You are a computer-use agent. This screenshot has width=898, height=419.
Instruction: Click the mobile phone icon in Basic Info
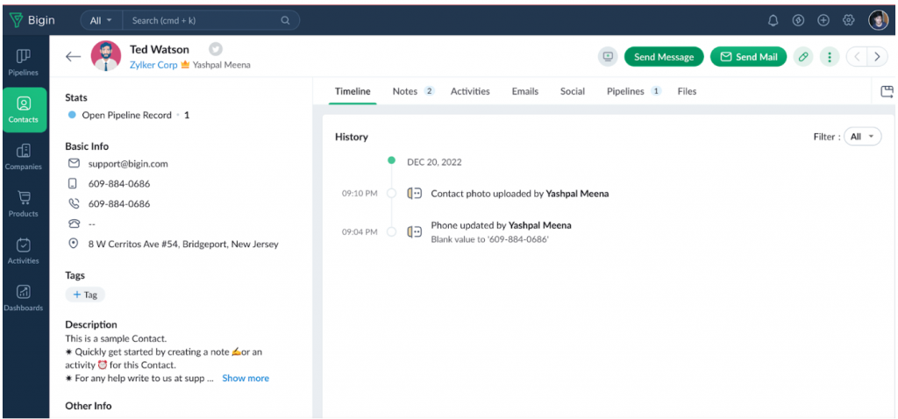point(73,184)
